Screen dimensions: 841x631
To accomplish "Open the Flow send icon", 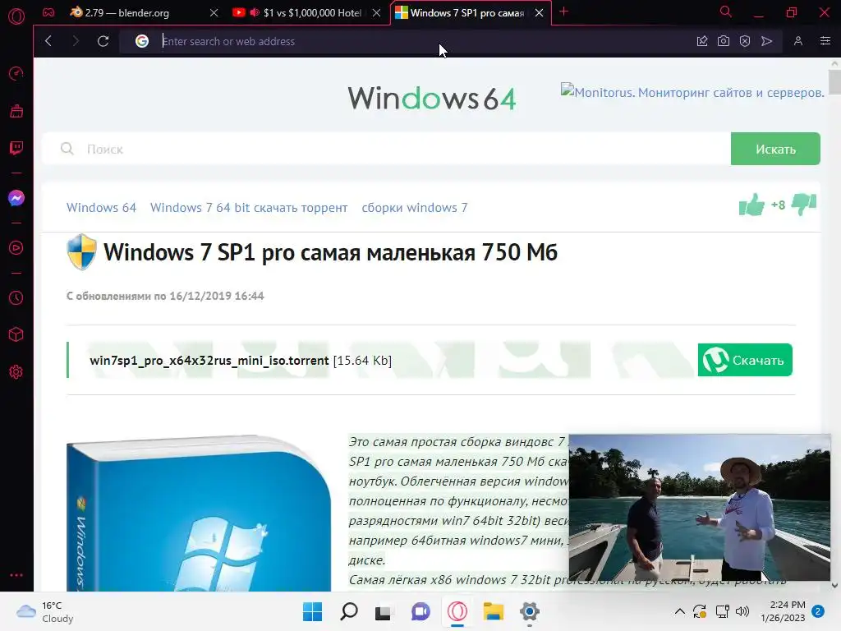I will [767, 41].
